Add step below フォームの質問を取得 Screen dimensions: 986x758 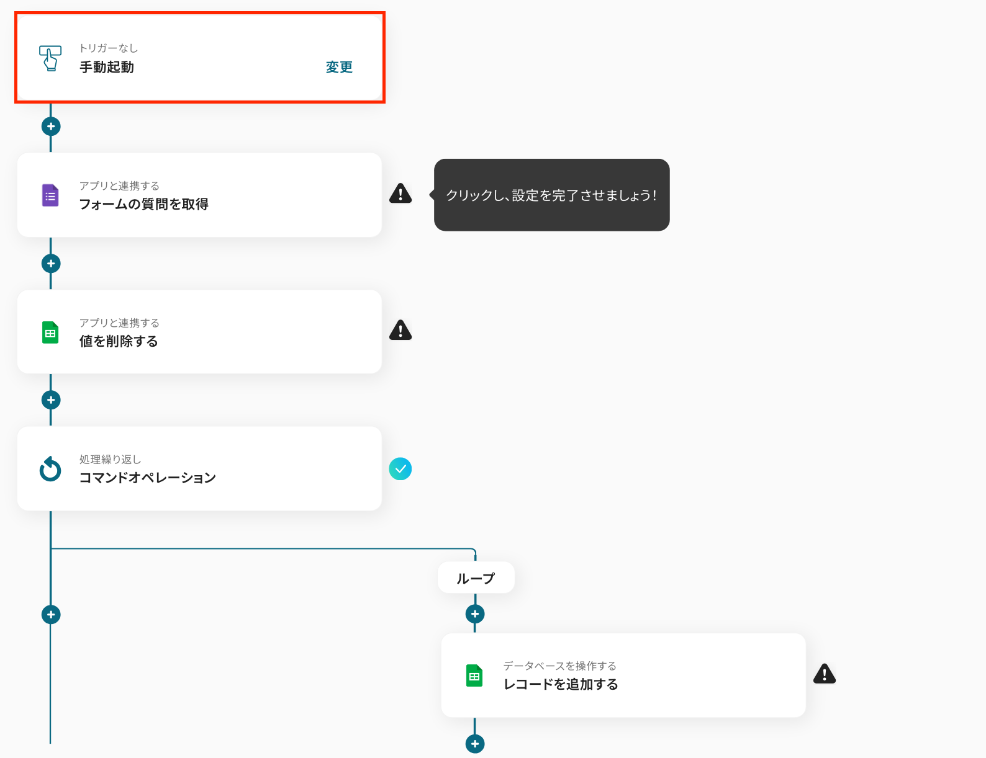click(x=51, y=264)
